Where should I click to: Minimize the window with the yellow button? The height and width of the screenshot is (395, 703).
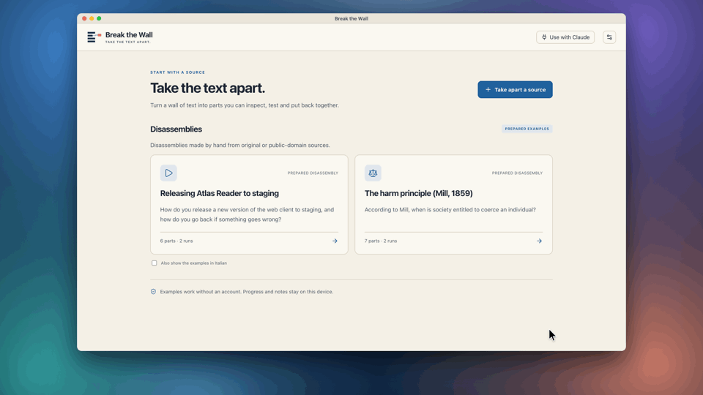pyautogui.click(x=92, y=18)
